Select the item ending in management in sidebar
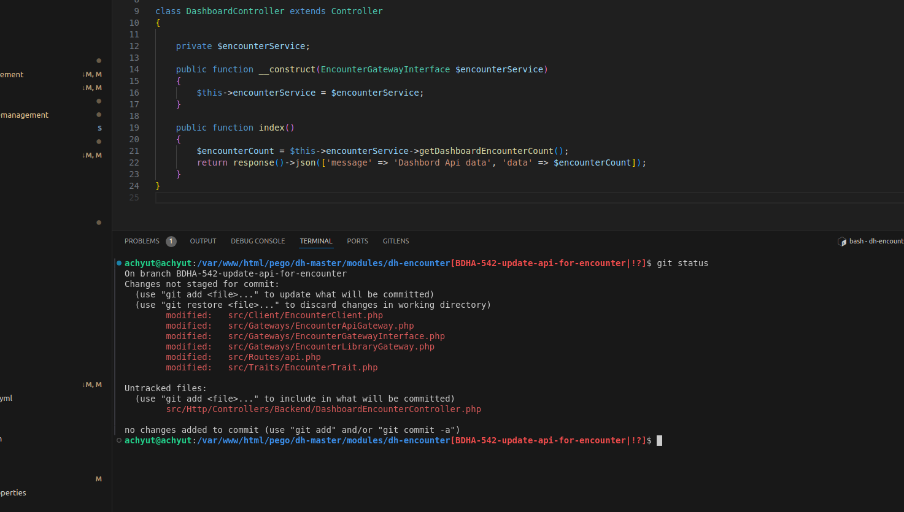 coord(25,115)
